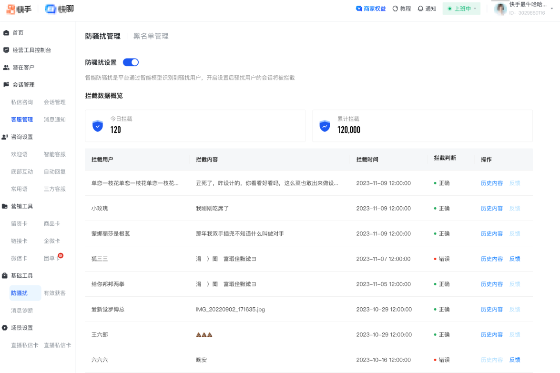The image size is (560, 373).
Task: Click 反馈 on the 王六郎 row
Action: (515, 334)
